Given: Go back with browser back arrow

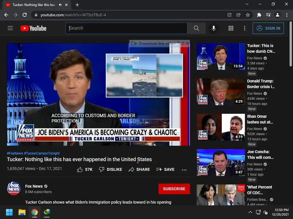Looking at the screenshot, I should [6, 15].
